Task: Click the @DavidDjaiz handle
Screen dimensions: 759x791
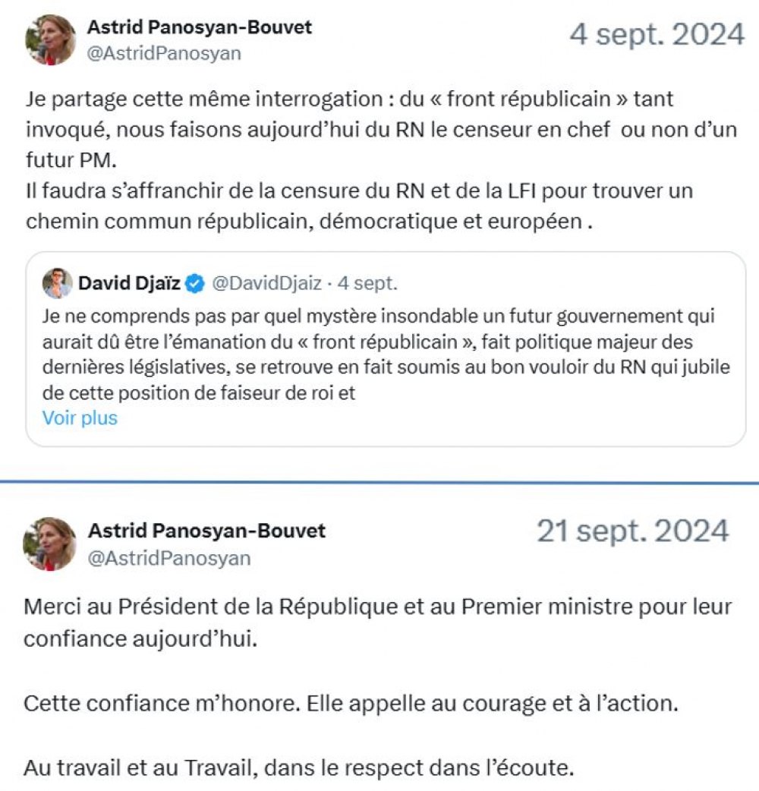Action: click(270, 284)
